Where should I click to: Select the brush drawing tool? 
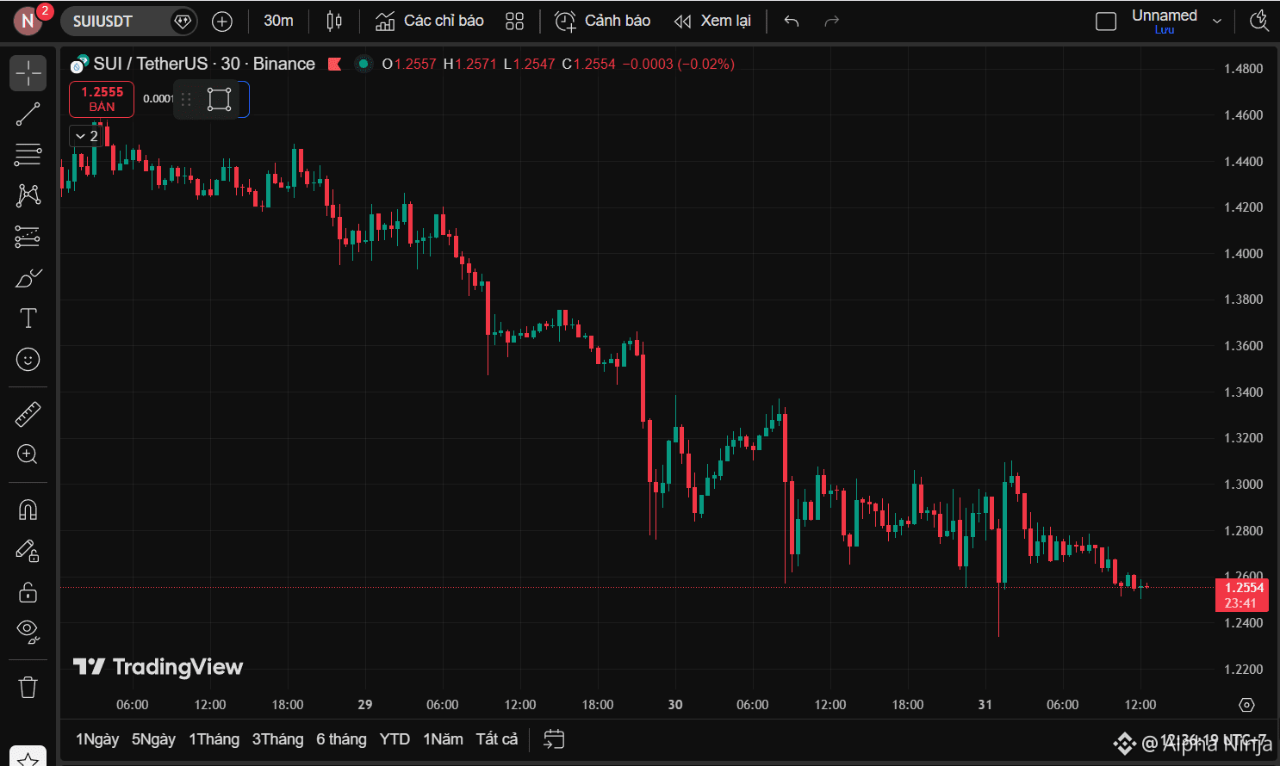click(x=28, y=278)
